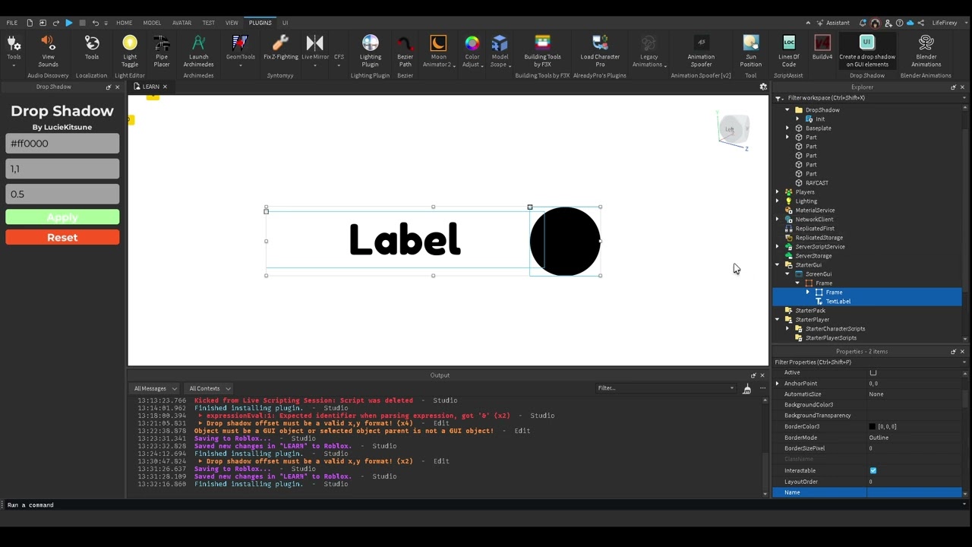Screen dimensions: 972x547
Task: Launch Archimedes plugin
Action: pyautogui.click(x=198, y=51)
